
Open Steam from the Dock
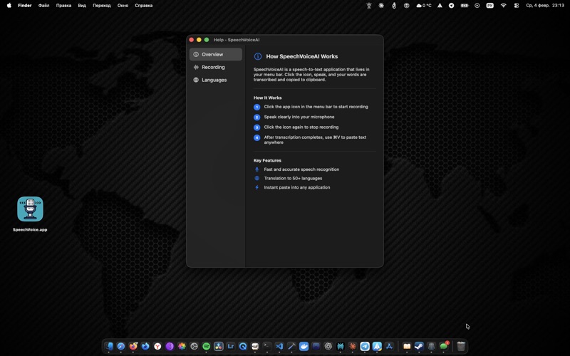(419, 346)
